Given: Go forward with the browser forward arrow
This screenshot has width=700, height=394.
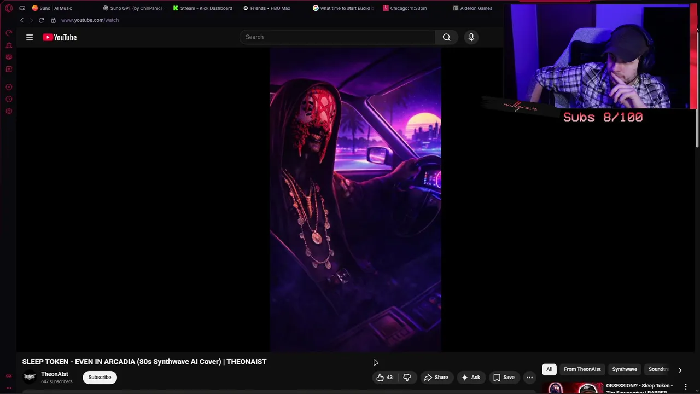Looking at the screenshot, I should tap(31, 20).
